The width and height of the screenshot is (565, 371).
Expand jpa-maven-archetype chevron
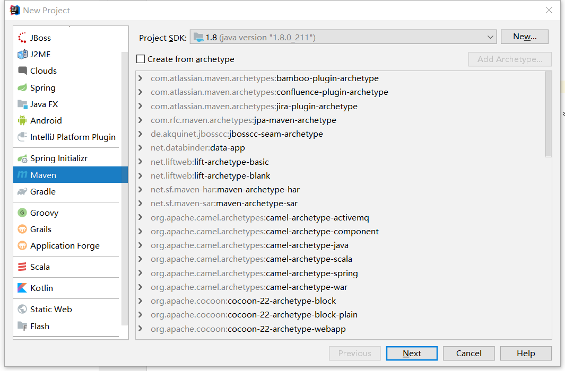coord(141,120)
